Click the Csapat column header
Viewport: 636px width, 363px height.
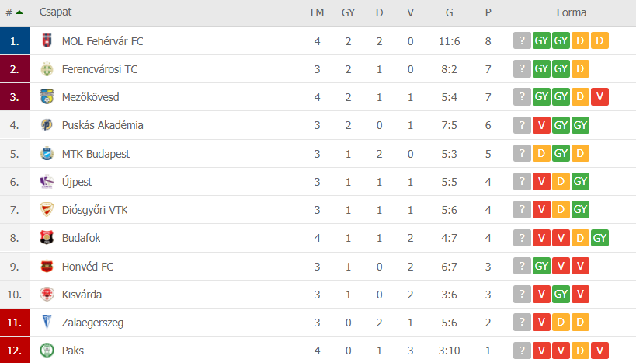point(55,12)
